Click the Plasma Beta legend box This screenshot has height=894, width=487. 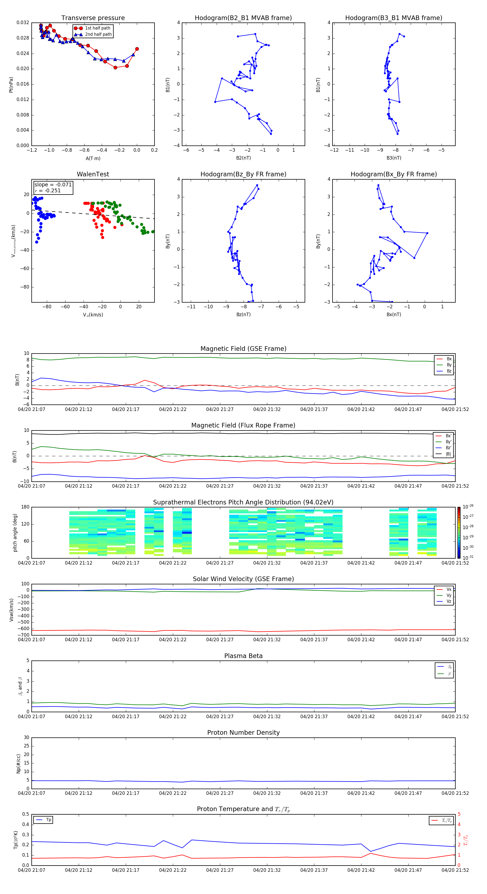click(x=444, y=670)
